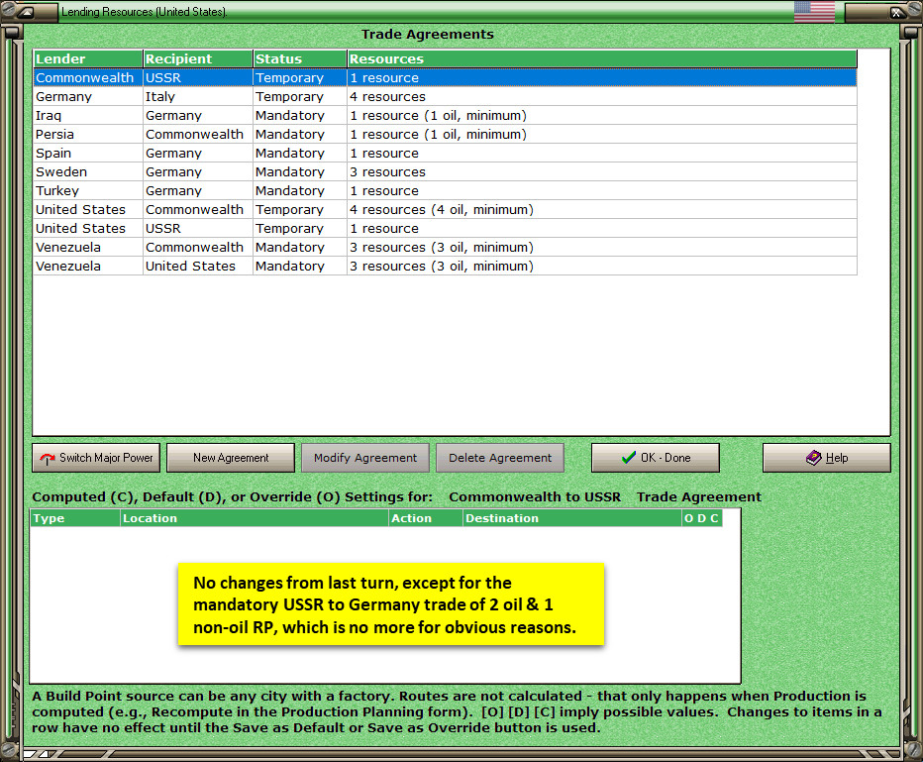Click the O D C column header
The width and height of the screenshot is (923, 762).
pos(702,518)
